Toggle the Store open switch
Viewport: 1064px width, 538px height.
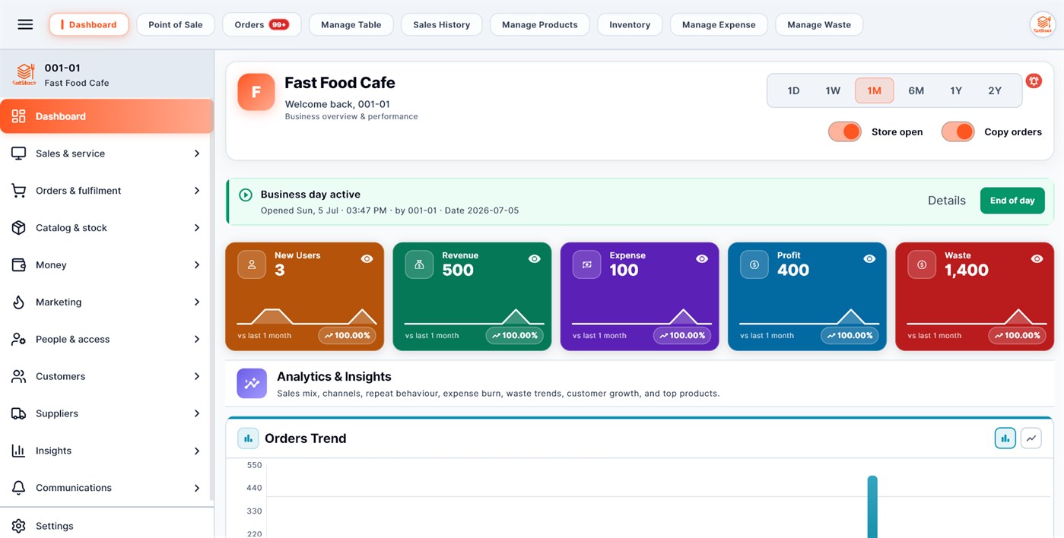pos(845,131)
